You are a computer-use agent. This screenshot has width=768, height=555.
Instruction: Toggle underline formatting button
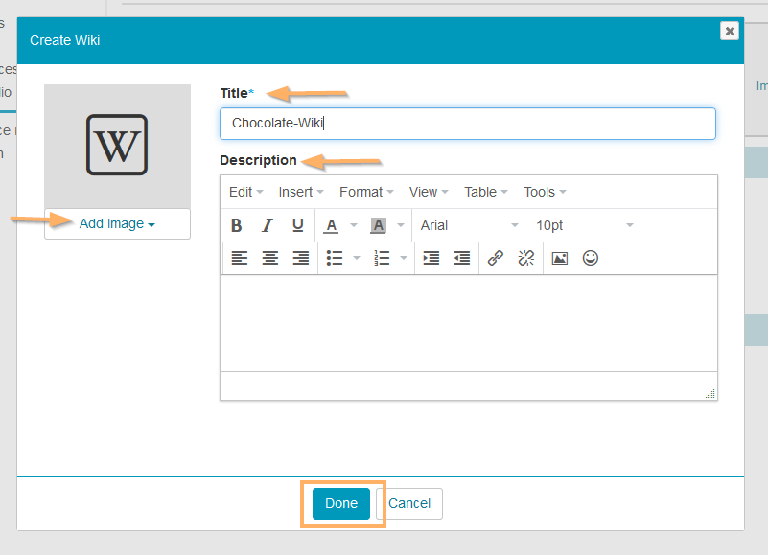pos(298,225)
